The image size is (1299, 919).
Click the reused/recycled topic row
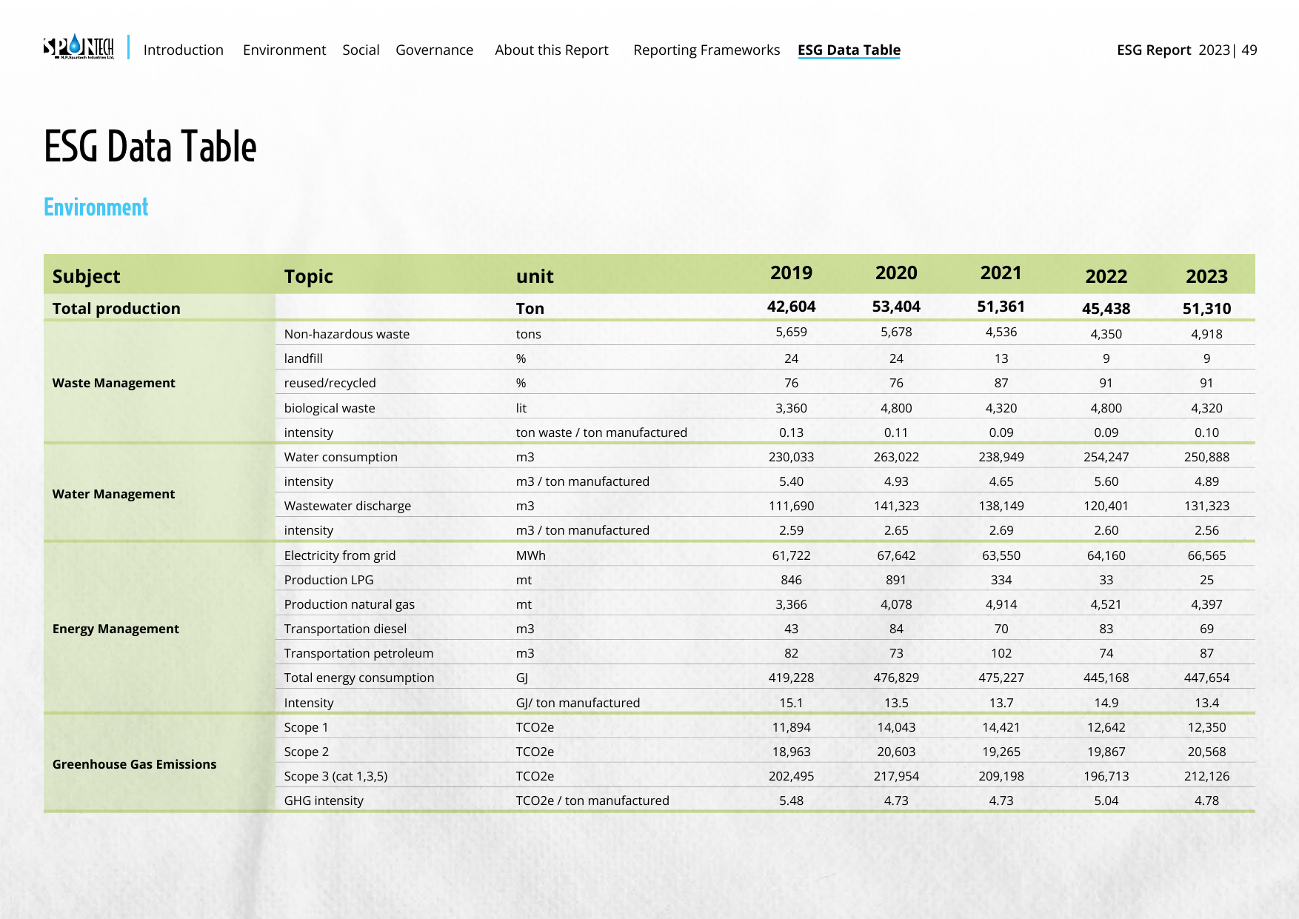[330, 383]
